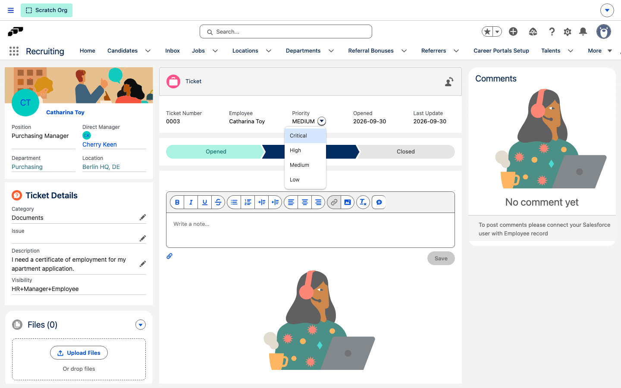Align note text to the left
This screenshot has width=621, height=388.
[291, 202]
